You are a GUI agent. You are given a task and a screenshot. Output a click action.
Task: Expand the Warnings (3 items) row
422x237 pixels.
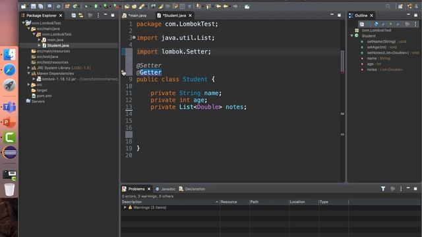125,207
